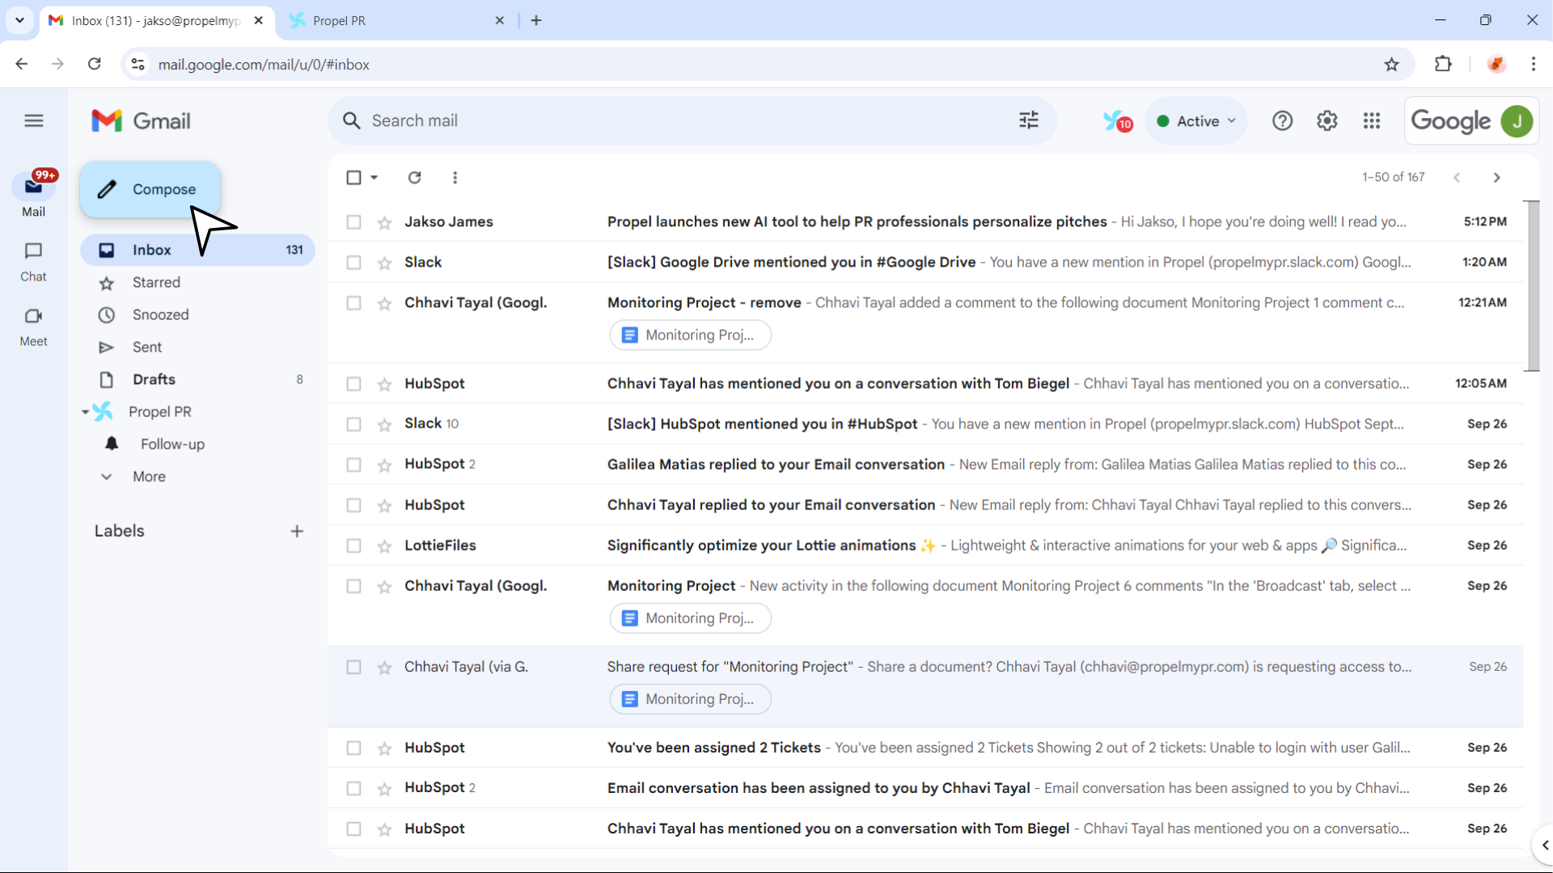Open the Mail section in sidebar

coord(33,194)
